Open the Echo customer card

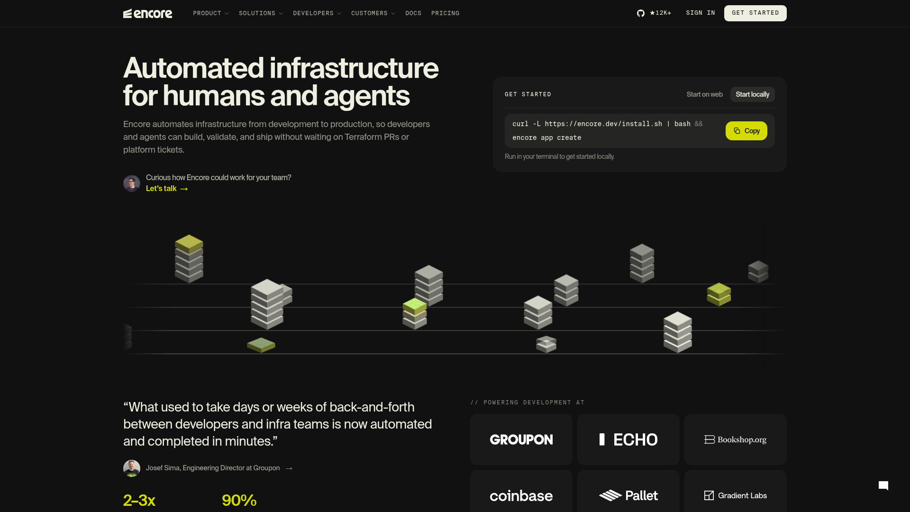pos(628,439)
